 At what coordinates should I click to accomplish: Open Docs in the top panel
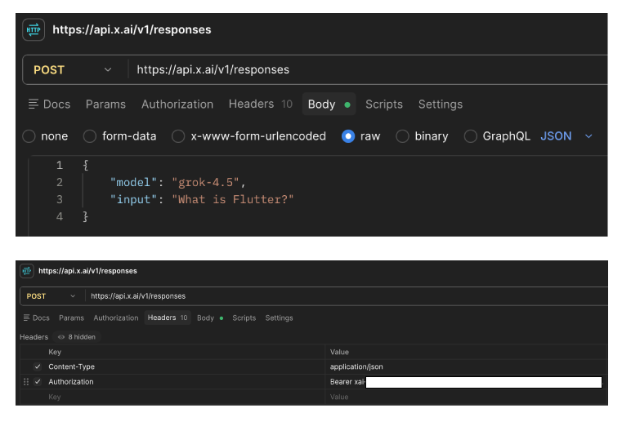[x=50, y=104]
